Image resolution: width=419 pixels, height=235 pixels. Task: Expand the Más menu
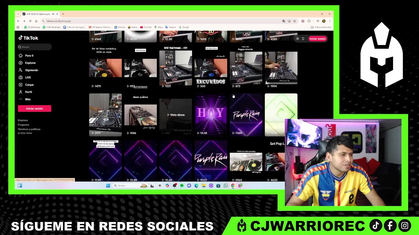pyautogui.click(x=25, y=99)
